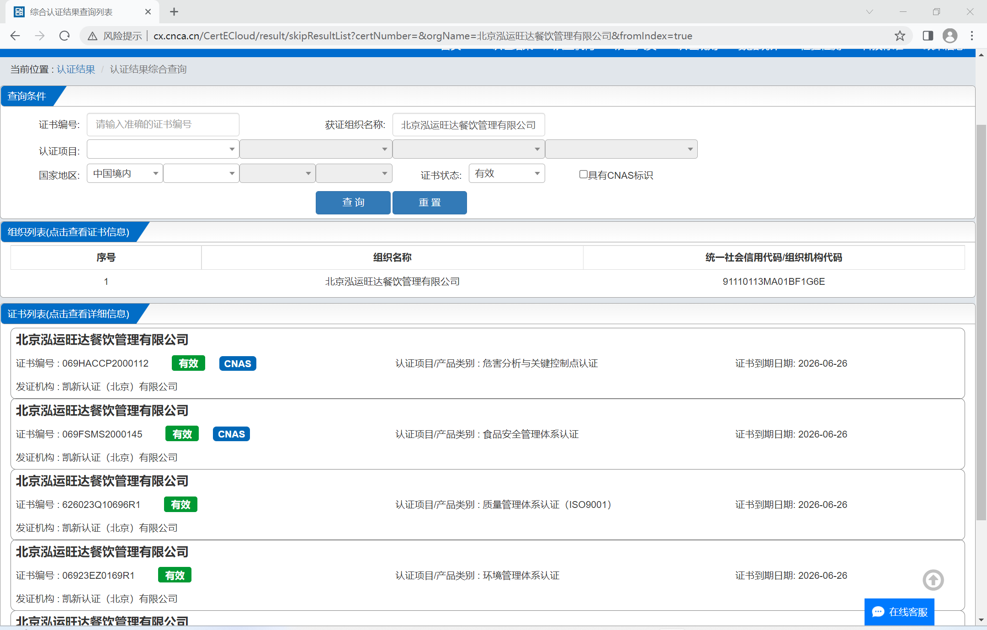987x630 pixels.
Task: Click the page vertical scrollbar thumb
Action: [981, 322]
